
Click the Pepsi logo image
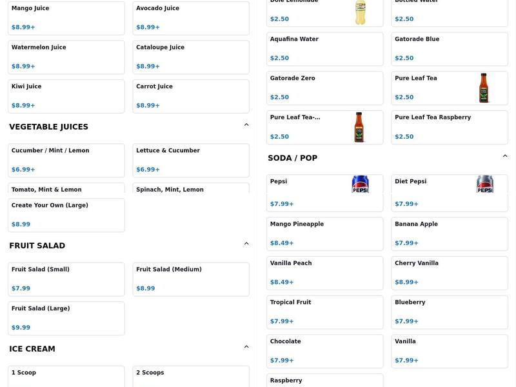pyautogui.click(x=359, y=184)
